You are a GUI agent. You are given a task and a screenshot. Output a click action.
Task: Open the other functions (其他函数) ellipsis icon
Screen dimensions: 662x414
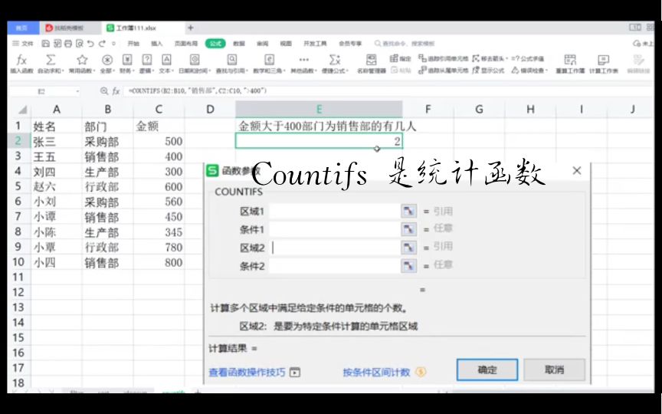pyautogui.click(x=304, y=60)
